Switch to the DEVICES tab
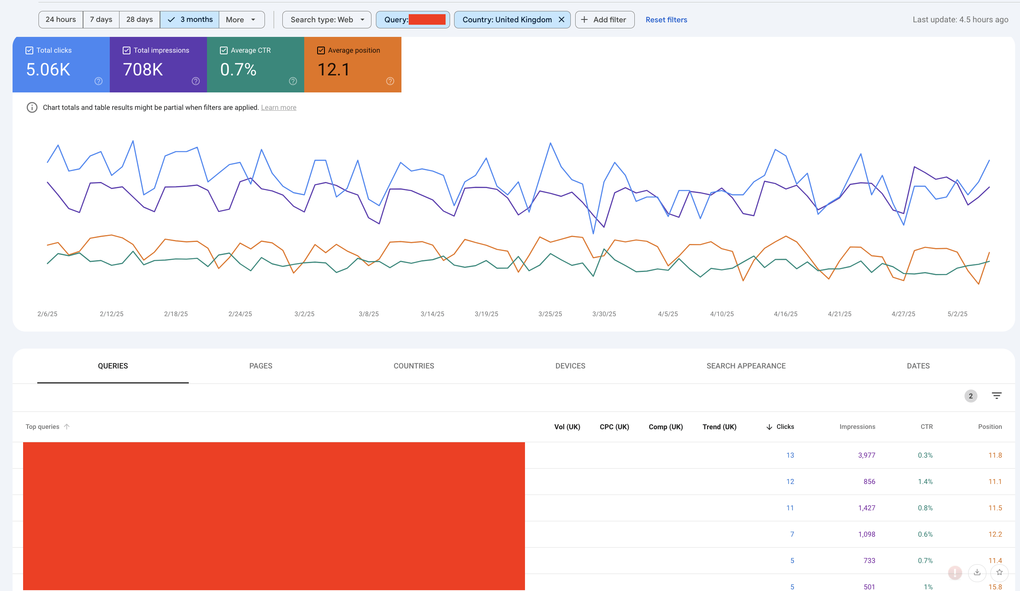 (570, 366)
